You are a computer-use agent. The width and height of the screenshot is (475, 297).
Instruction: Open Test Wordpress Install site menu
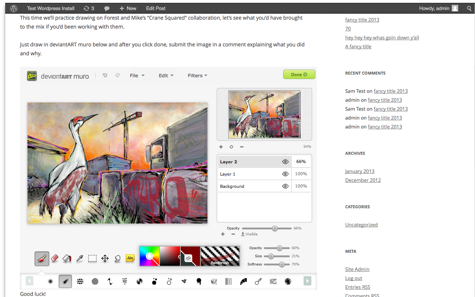pos(51,8)
